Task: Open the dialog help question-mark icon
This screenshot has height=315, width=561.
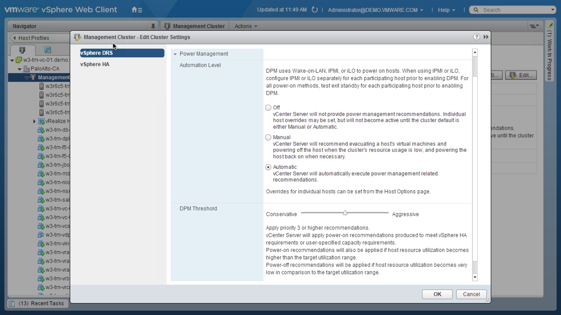Action: [476, 37]
